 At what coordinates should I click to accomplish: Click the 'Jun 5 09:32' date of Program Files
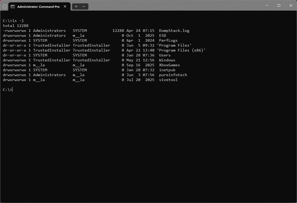pyautogui.click(x=140, y=45)
